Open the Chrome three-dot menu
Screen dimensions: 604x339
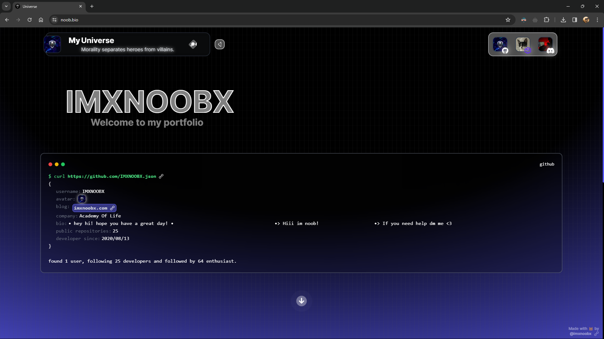point(597,20)
